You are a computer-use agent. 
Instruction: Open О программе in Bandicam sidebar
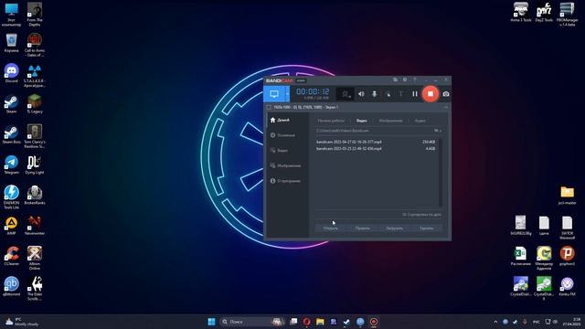click(287, 181)
